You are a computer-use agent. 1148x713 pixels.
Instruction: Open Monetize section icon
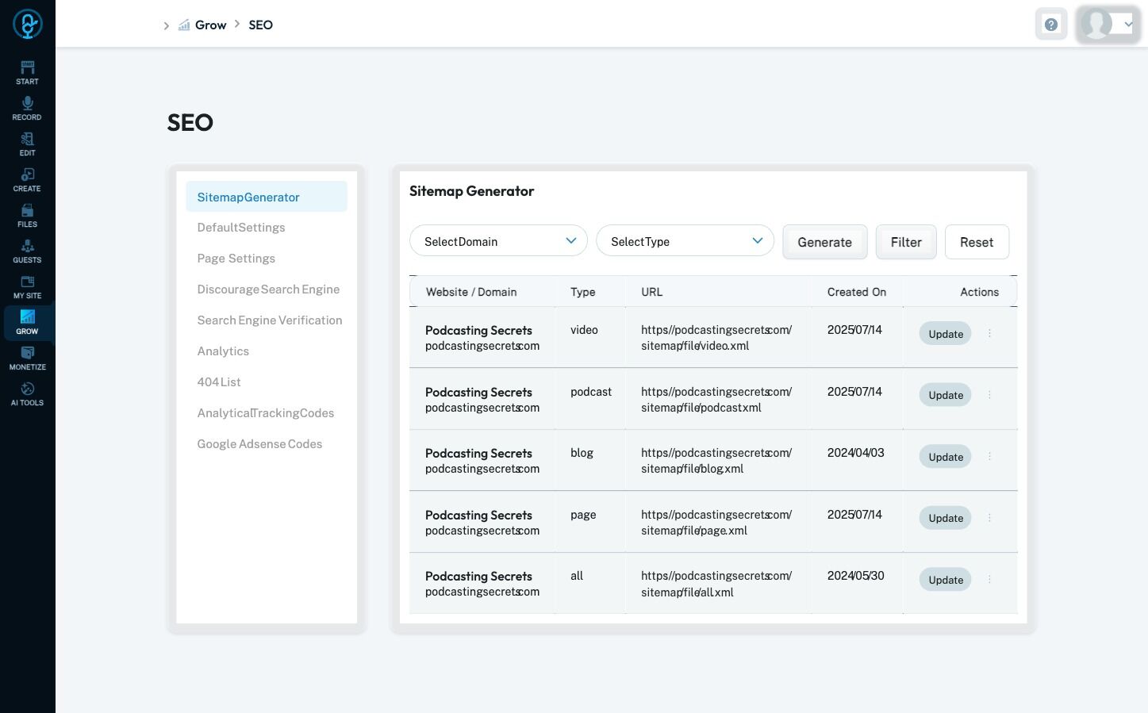click(x=27, y=358)
